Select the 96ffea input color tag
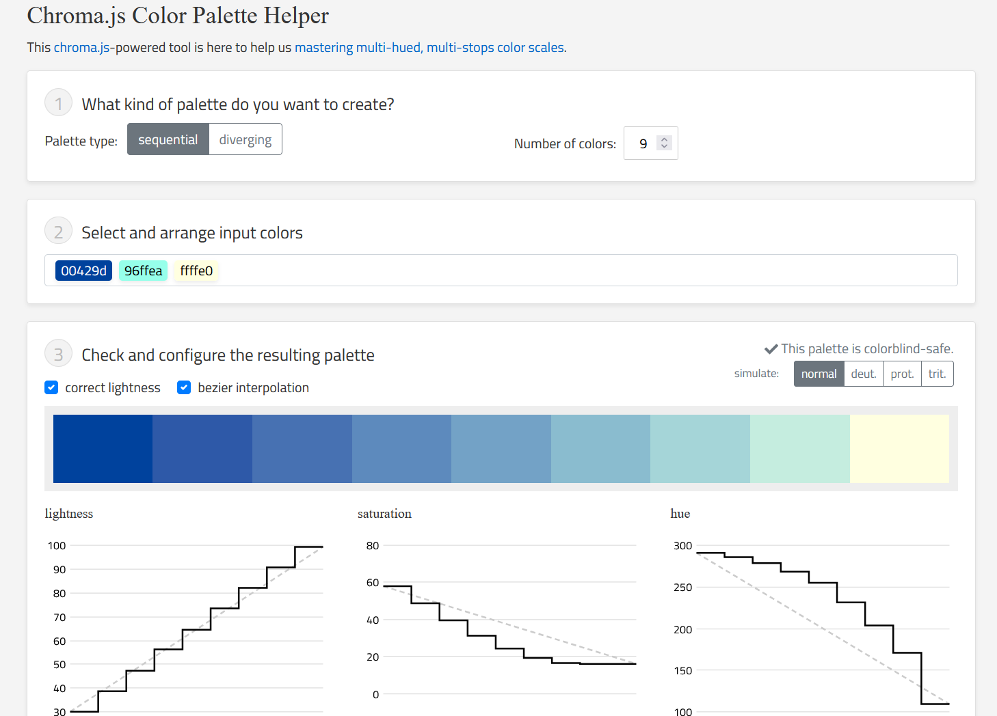The height and width of the screenshot is (716, 997). pos(143,271)
